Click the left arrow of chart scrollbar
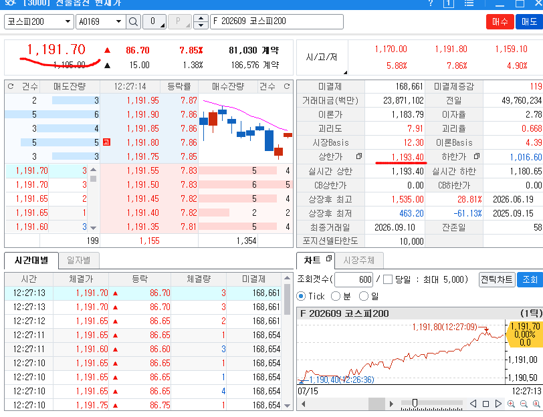Screen dimensions: 543x417 tap(304, 404)
